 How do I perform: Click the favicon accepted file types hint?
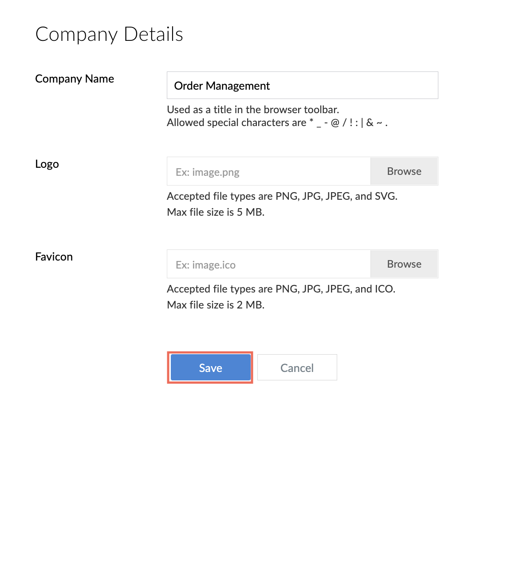pyautogui.click(x=281, y=289)
